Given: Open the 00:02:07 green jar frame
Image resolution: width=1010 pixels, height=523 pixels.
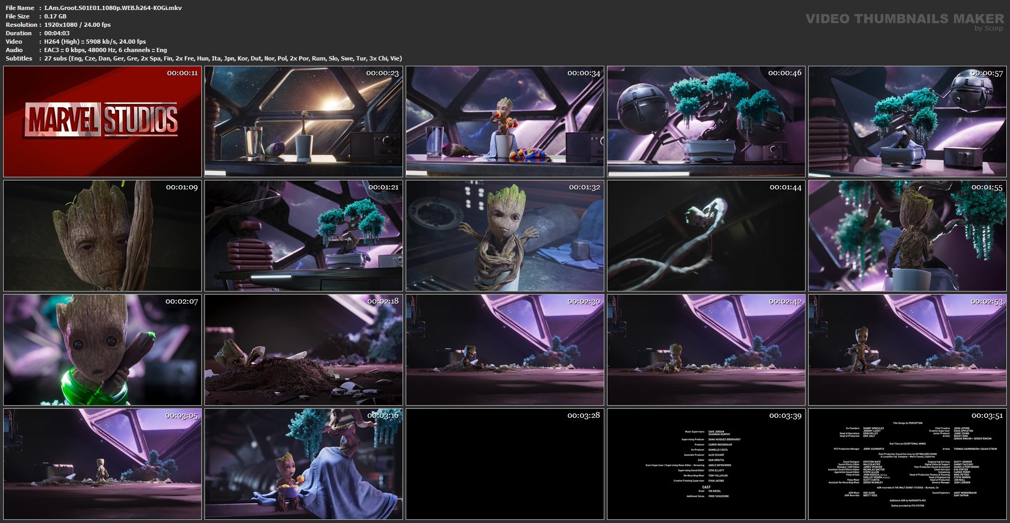Looking at the screenshot, I should coord(102,350).
